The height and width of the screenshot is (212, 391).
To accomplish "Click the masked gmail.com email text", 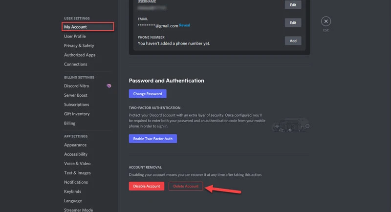I will [157, 26].
